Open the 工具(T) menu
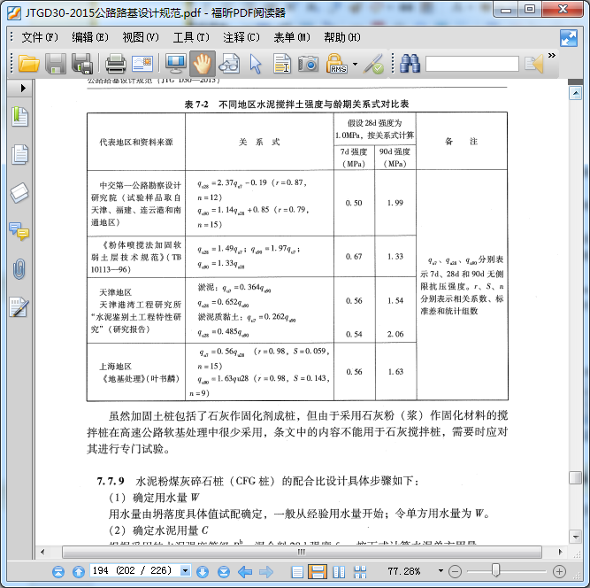The image size is (590, 588). 191,37
